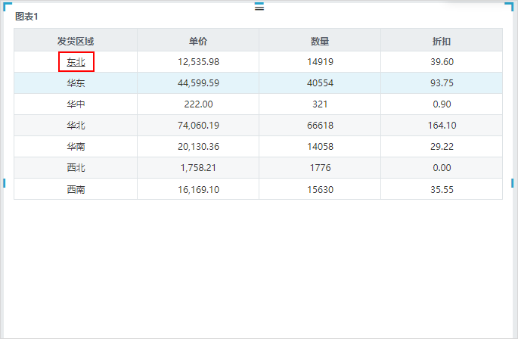Viewport: 518px width, 339px height.
Task: Click the 图表1 chart title
Action: [26, 17]
